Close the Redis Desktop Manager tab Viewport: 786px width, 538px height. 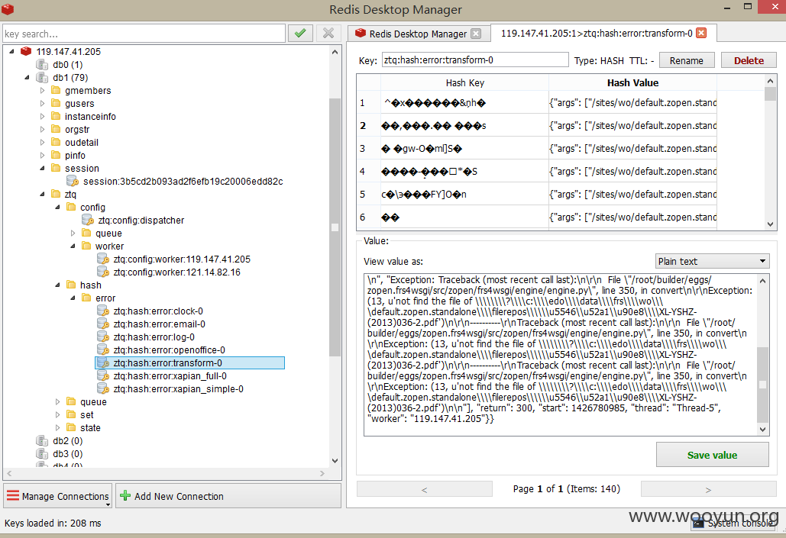pyautogui.click(x=476, y=34)
